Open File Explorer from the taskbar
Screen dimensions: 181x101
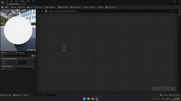[x=89, y=99]
